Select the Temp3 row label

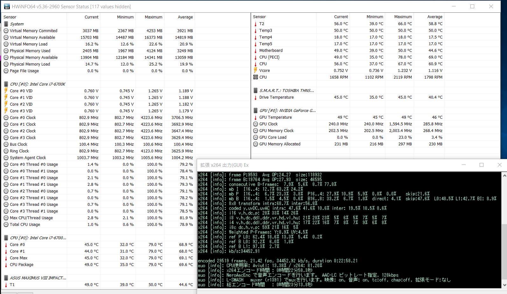click(266, 30)
